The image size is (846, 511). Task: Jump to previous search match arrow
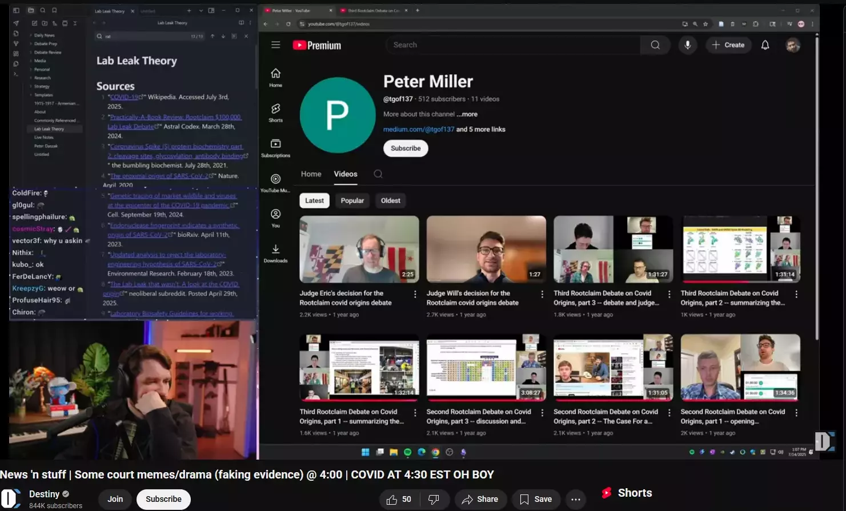[x=212, y=36]
